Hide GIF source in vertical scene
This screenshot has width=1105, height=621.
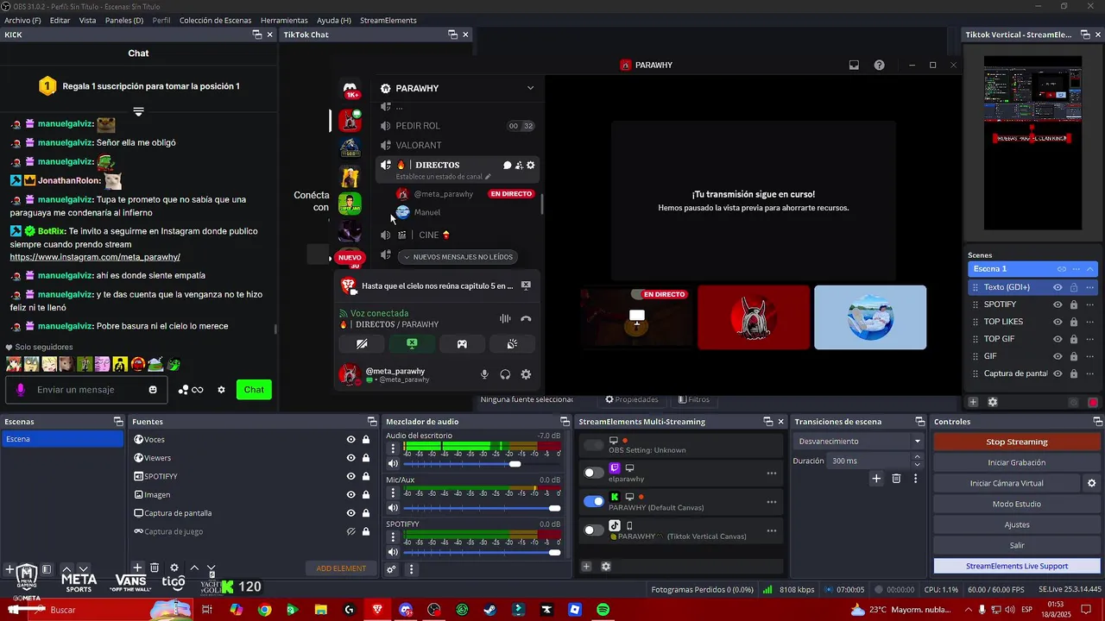click(1058, 356)
